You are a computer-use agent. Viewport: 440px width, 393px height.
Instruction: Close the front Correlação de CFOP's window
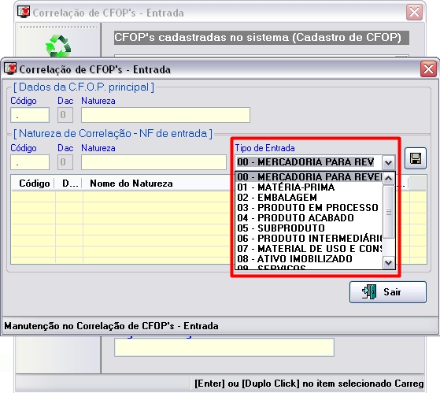(428, 69)
